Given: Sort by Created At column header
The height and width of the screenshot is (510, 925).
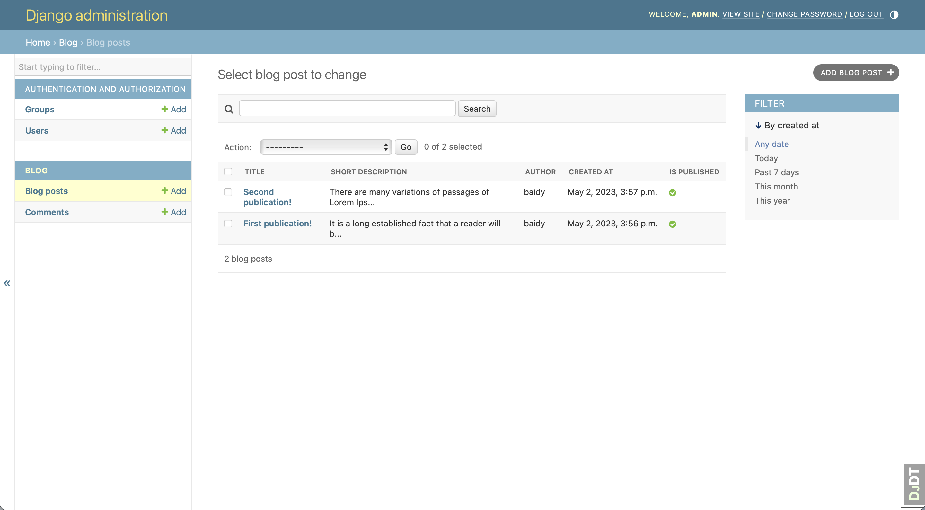Looking at the screenshot, I should point(590,172).
